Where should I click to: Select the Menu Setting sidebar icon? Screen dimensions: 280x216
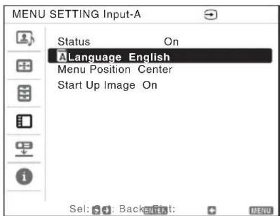tap(24, 121)
